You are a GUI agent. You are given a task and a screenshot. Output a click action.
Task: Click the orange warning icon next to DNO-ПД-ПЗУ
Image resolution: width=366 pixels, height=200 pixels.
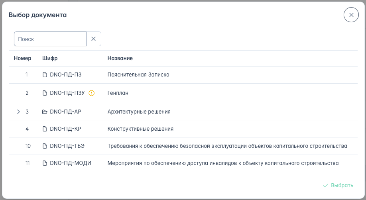(x=92, y=93)
